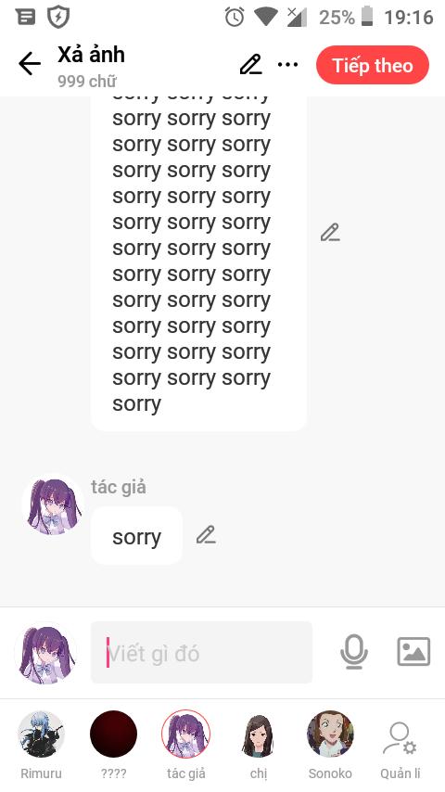The width and height of the screenshot is (445, 792).
Task: Edit the long sorry message
Action: [x=330, y=233]
